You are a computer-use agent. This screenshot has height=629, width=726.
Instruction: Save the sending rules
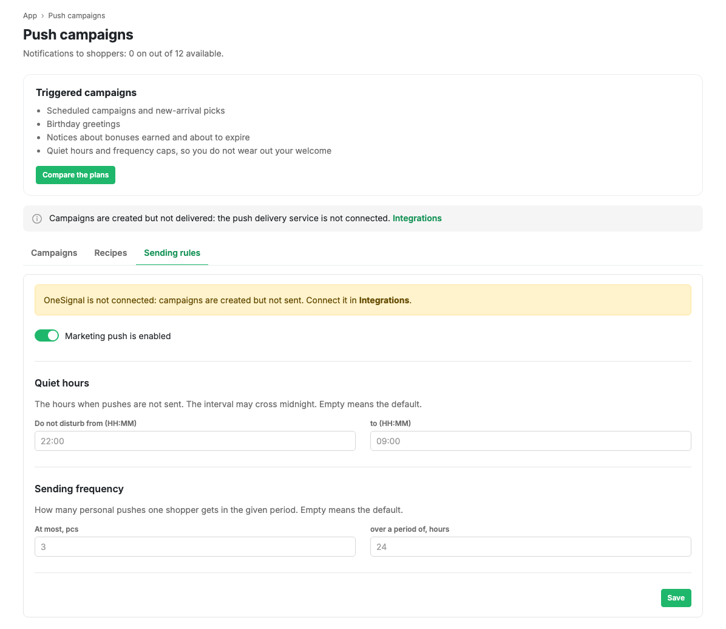676,598
